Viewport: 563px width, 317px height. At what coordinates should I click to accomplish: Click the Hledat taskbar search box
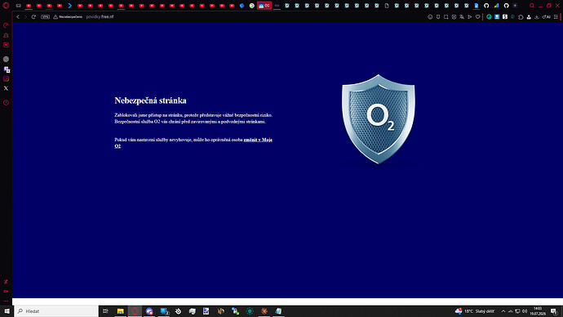pyautogui.click(x=56, y=311)
